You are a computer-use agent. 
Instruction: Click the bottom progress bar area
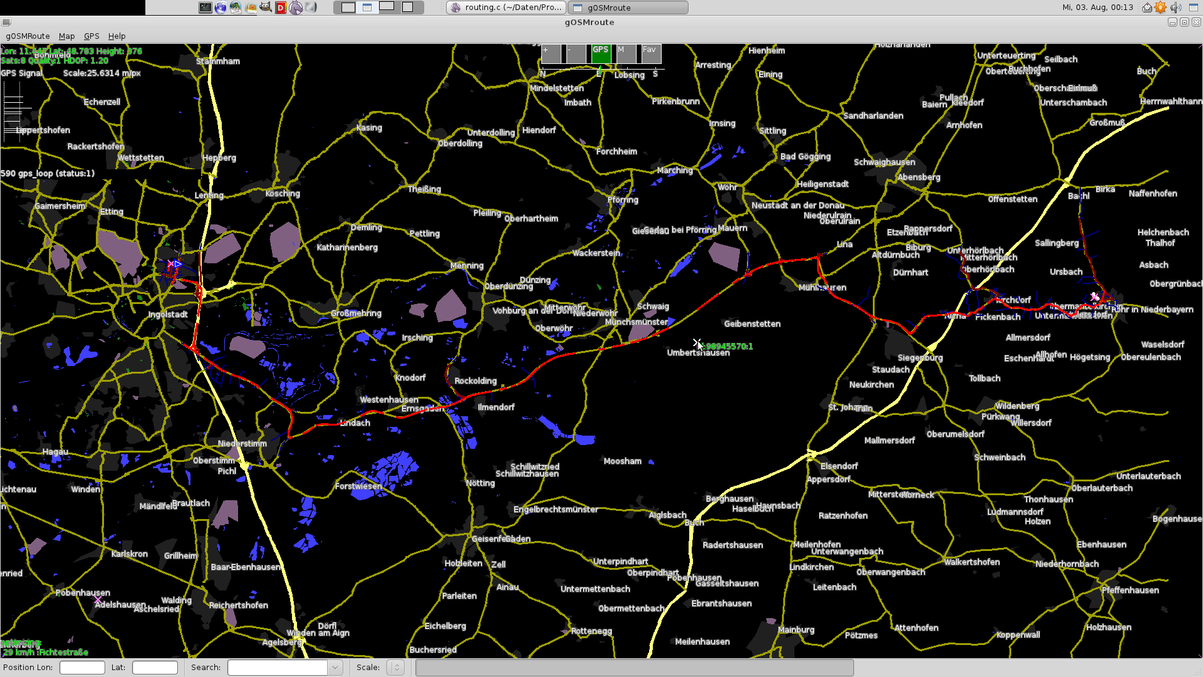tap(634, 668)
